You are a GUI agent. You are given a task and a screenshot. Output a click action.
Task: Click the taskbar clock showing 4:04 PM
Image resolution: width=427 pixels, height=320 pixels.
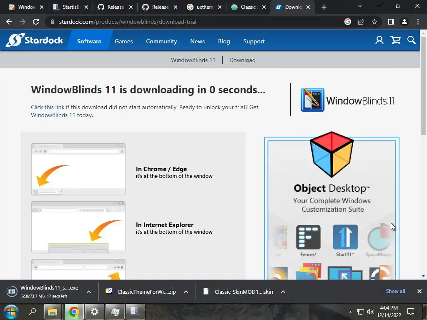pos(389,312)
